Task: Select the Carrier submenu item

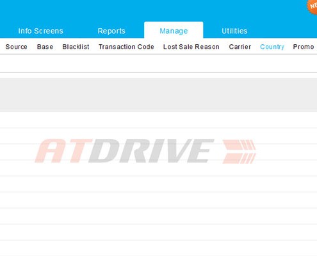Action: point(240,47)
